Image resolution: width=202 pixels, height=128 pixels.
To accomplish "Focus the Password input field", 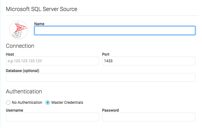I will click(149, 117).
